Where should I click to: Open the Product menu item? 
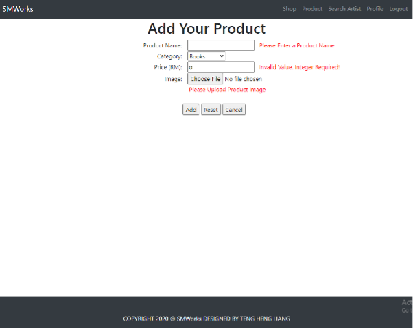(312, 9)
